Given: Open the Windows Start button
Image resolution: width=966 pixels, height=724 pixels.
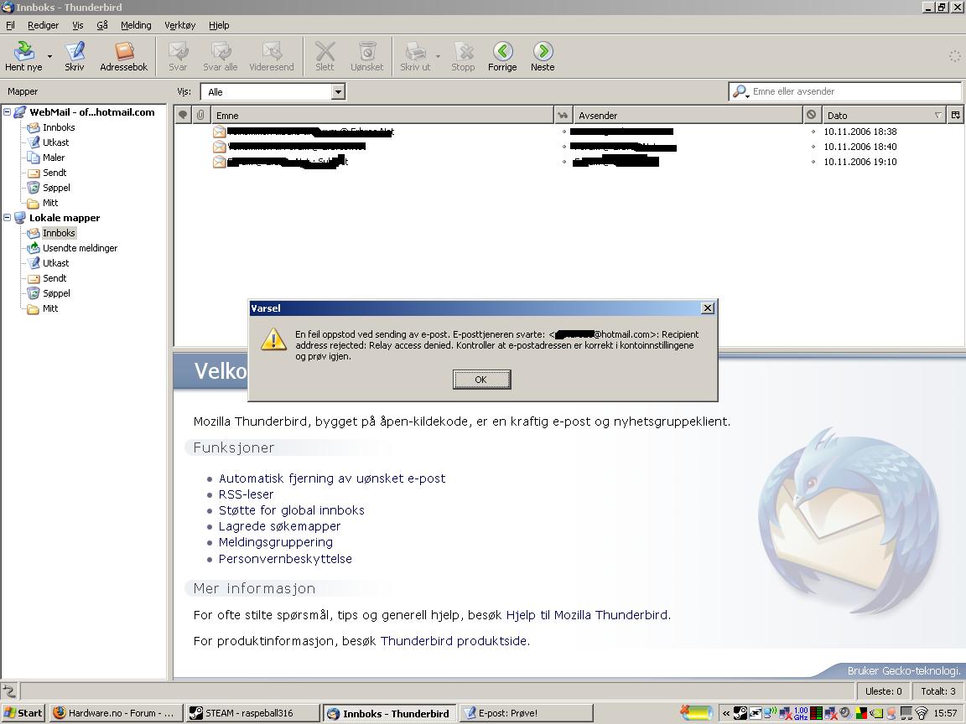Looking at the screenshot, I should pyautogui.click(x=23, y=713).
